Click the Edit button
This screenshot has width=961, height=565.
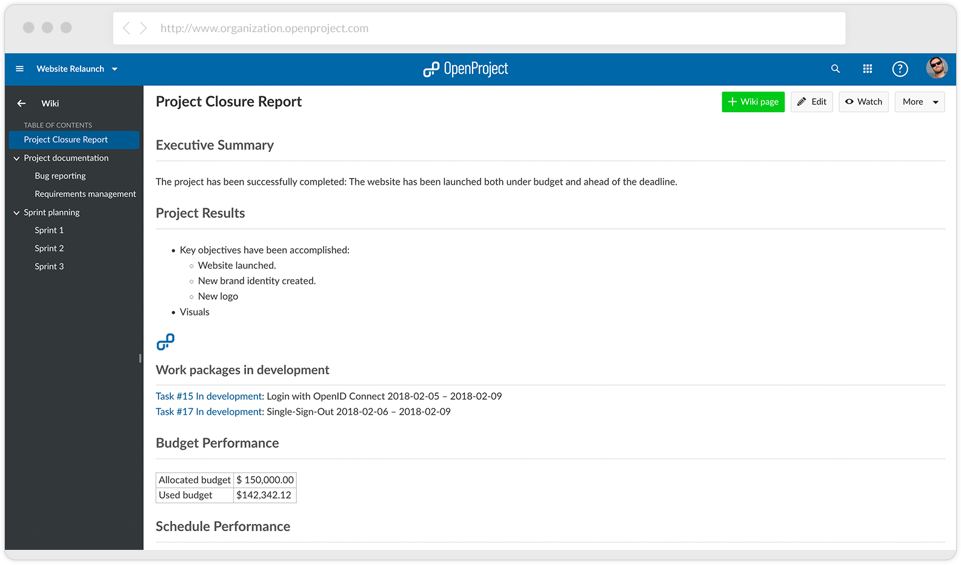click(x=812, y=102)
